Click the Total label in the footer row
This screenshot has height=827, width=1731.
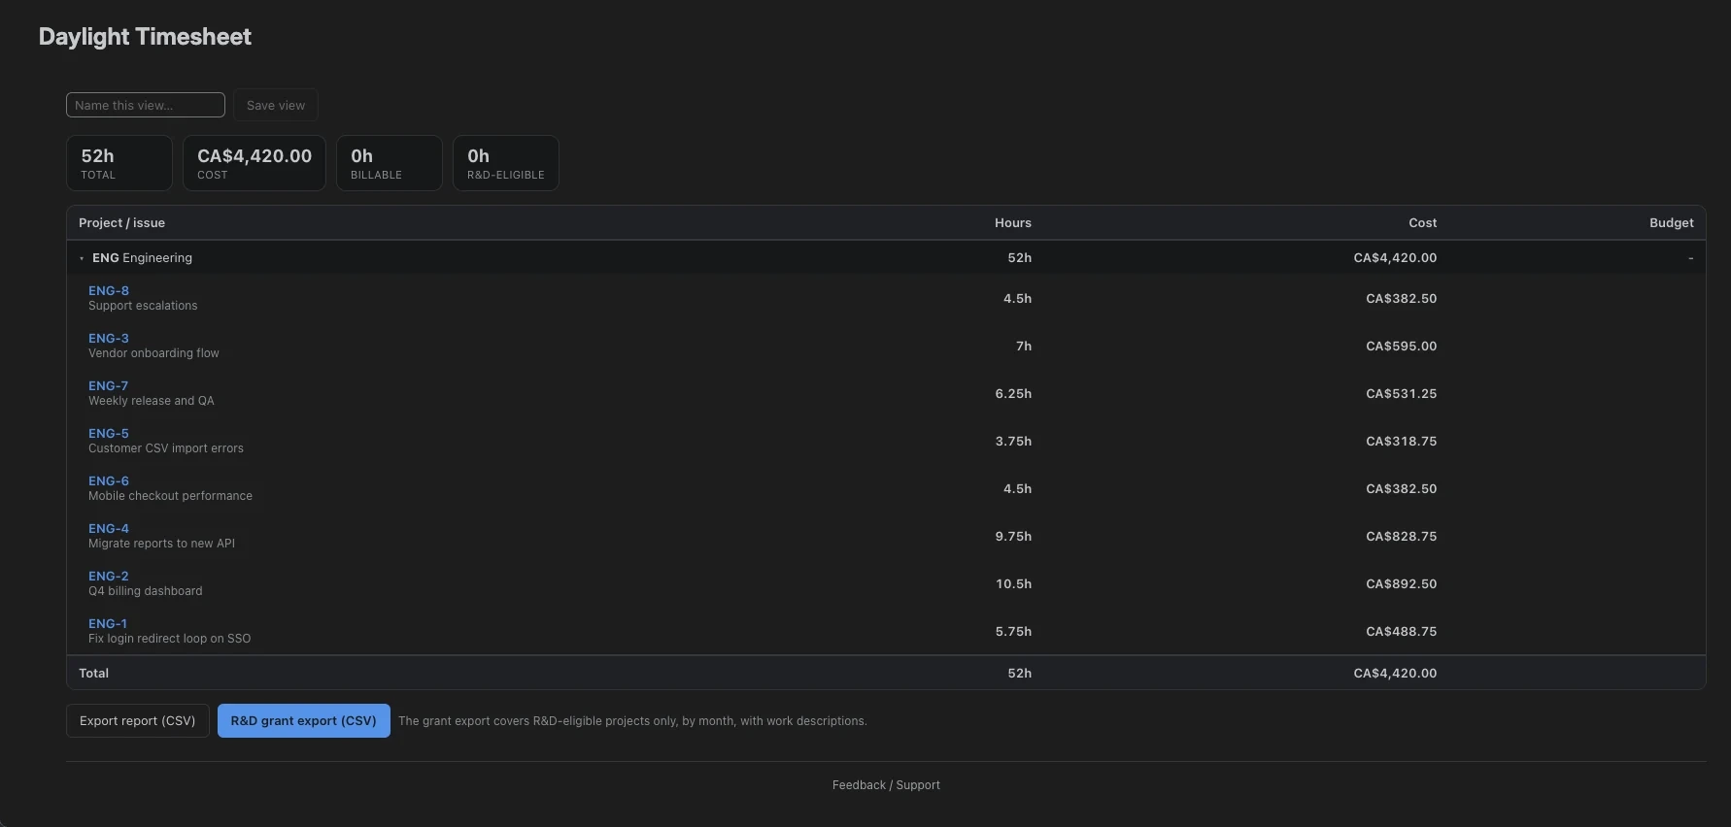(x=94, y=673)
